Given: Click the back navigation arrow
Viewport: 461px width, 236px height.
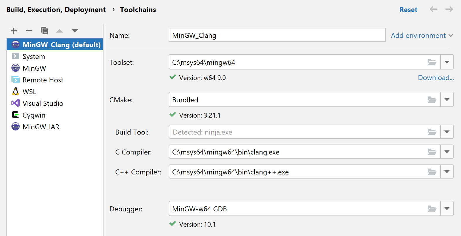Looking at the screenshot, I should (x=433, y=9).
